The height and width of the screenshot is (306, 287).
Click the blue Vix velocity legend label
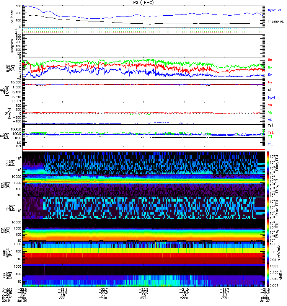pyautogui.click(x=270, y=120)
